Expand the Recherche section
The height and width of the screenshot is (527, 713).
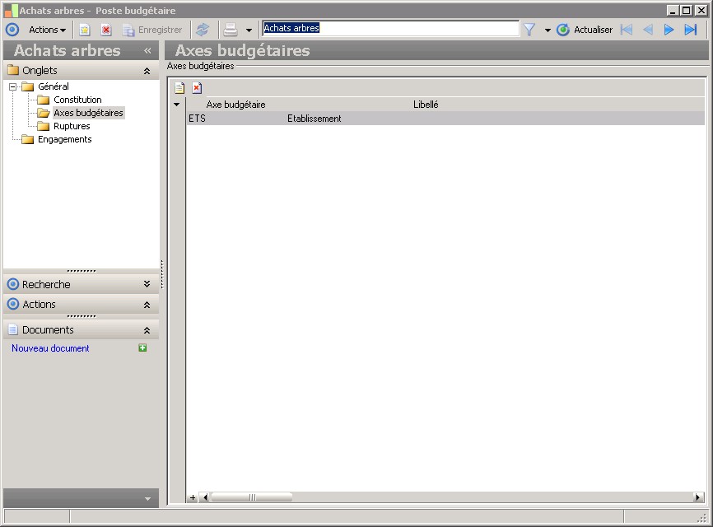(147, 284)
